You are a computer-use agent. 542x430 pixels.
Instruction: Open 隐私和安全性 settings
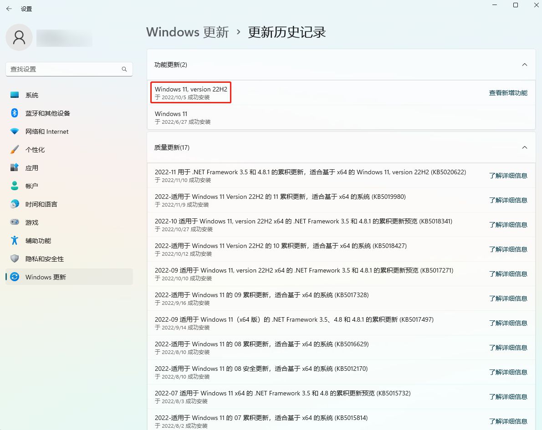[x=69, y=259]
